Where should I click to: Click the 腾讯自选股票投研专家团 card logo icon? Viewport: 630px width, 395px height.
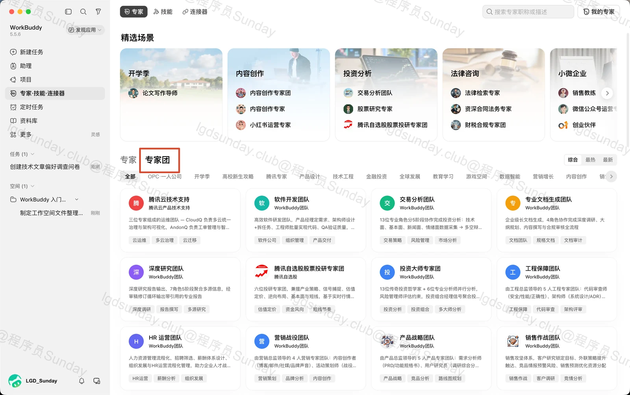pos(262,272)
